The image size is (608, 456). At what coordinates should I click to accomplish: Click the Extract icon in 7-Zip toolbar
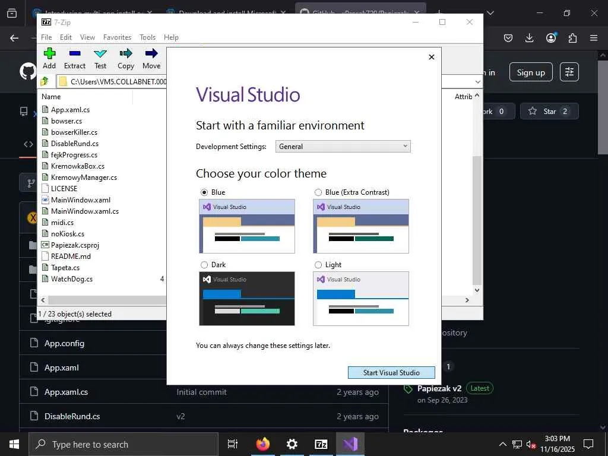tap(75, 53)
